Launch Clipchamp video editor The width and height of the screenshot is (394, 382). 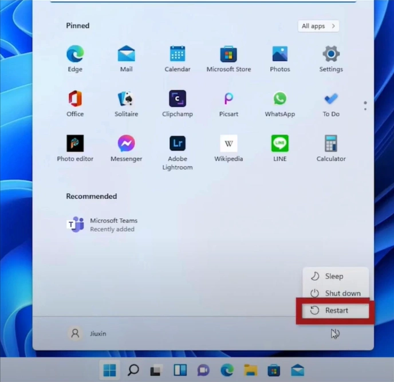pyautogui.click(x=178, y=103)
